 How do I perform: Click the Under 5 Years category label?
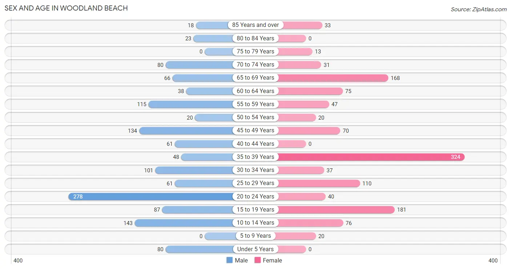tap(255, 249)
